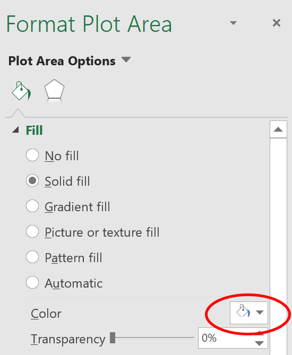
Task: Select the Automatic fill option
Action: point(64,283)
